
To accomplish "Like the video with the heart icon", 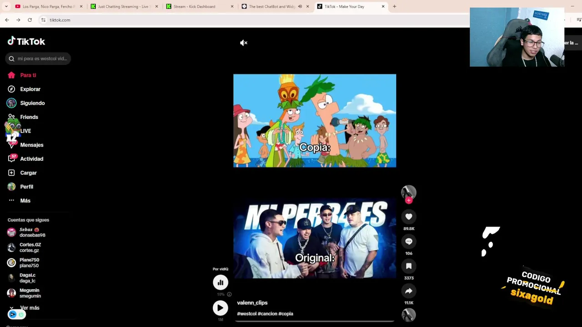I will click(x=409, y=217).
